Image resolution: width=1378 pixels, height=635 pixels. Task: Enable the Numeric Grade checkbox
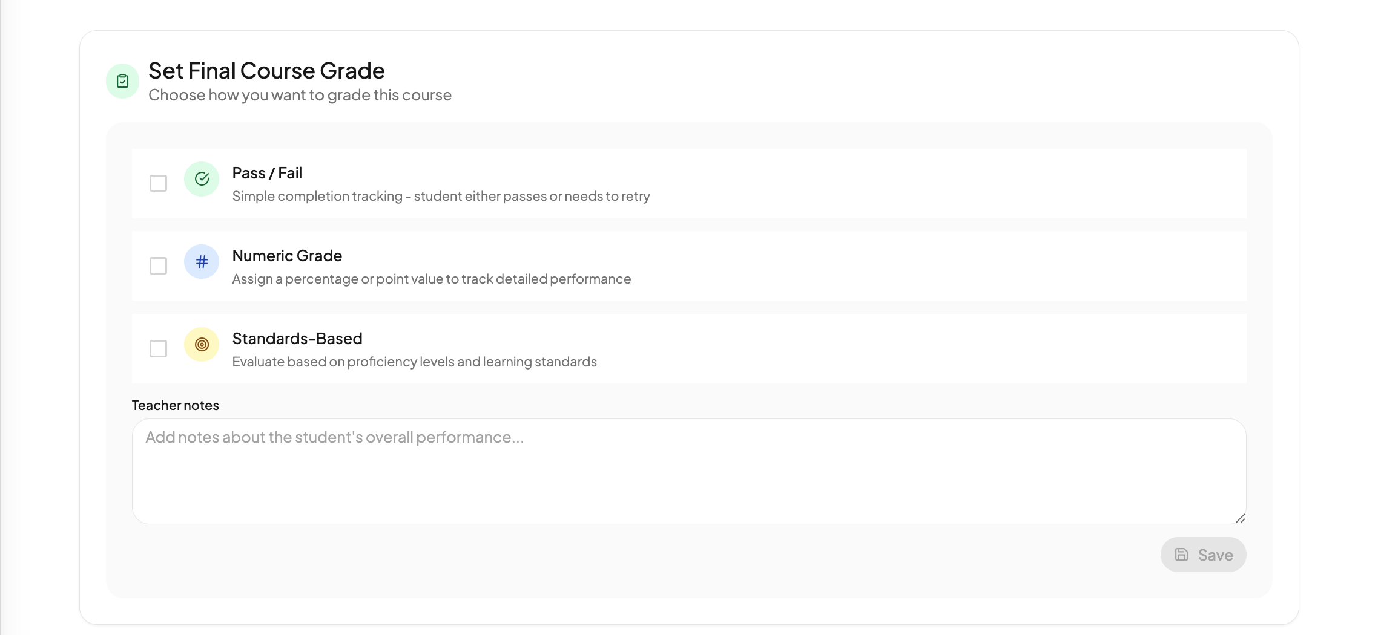click(158, 266)
